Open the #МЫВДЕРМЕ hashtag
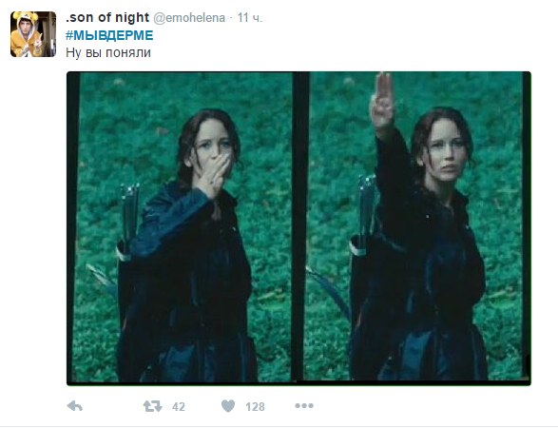This screenshot has width=558, height=428. 109,35
